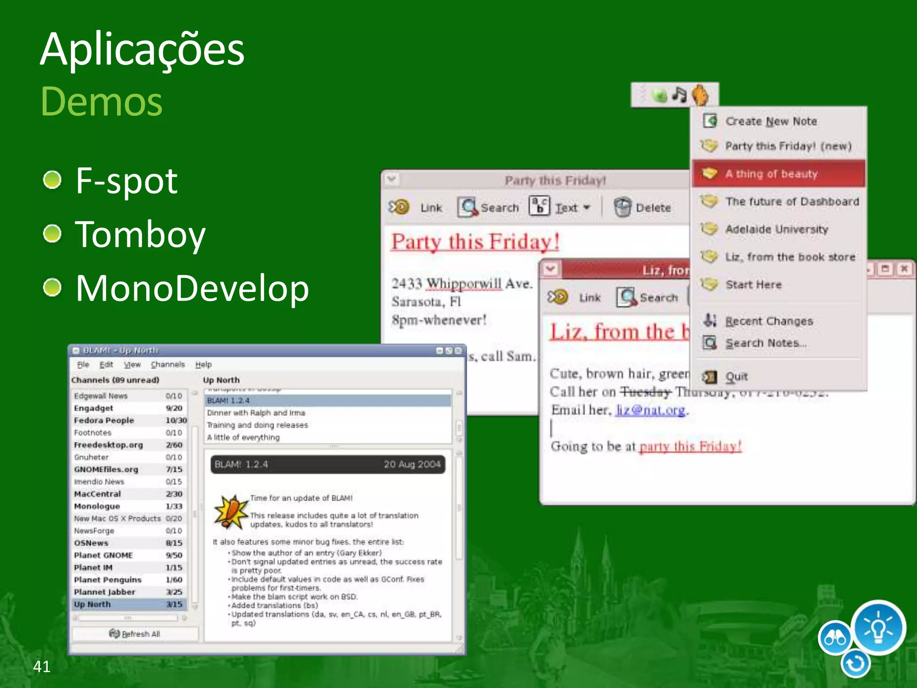Open the window menu arrow of Liz note
The height and width of the screenshot is (688, 917).
coord(550,269)
